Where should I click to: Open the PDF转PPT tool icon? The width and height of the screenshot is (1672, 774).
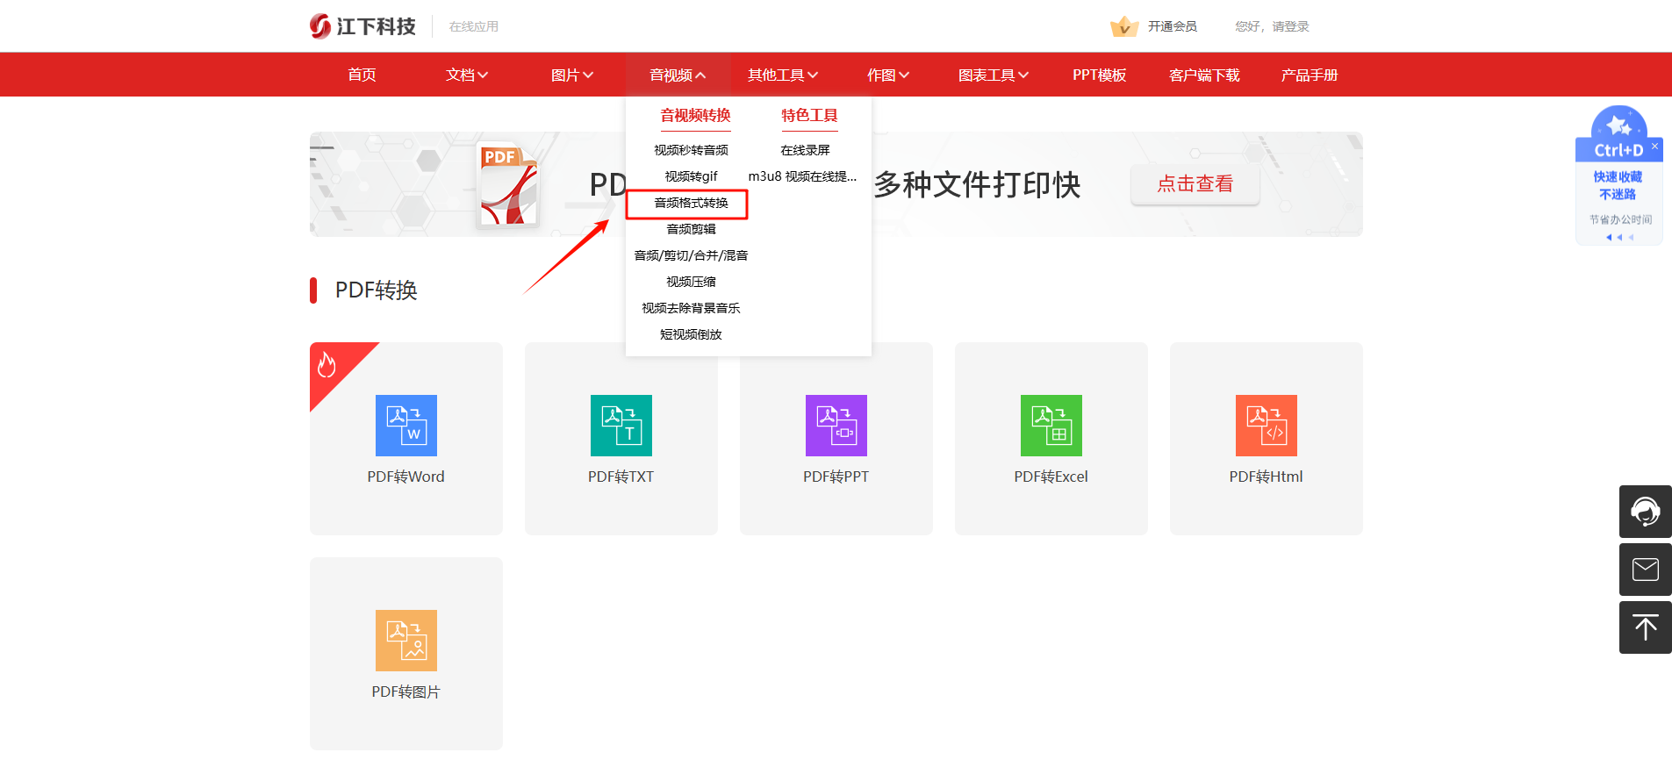(x=836, y=426)
